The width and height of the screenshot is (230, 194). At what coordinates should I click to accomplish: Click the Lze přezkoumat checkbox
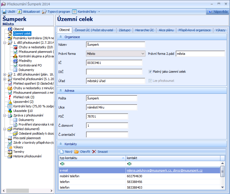pos(150,81)
